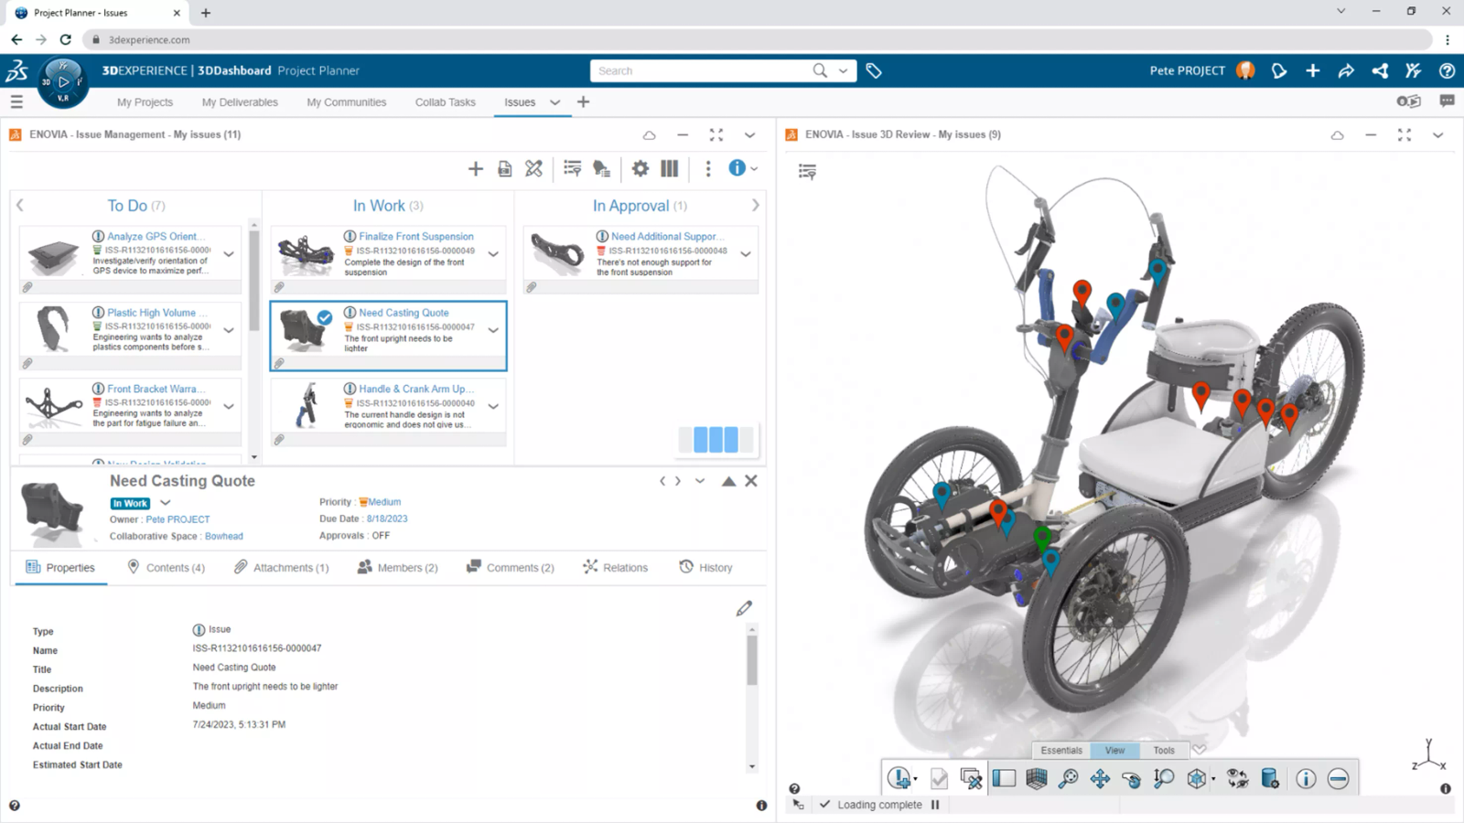Toggle the 3D mode goggles icon
This screenshot has height=823, width=1464.
coord(1409,101)
